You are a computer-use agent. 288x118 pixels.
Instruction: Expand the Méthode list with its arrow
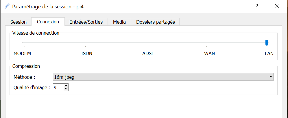click(271, 77)
